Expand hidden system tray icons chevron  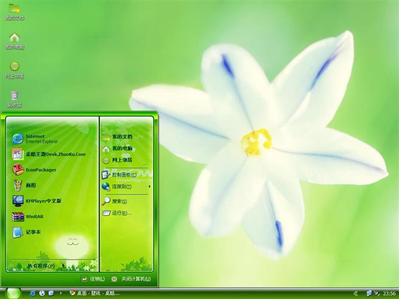pyautogui.click(x=356, y=293)
